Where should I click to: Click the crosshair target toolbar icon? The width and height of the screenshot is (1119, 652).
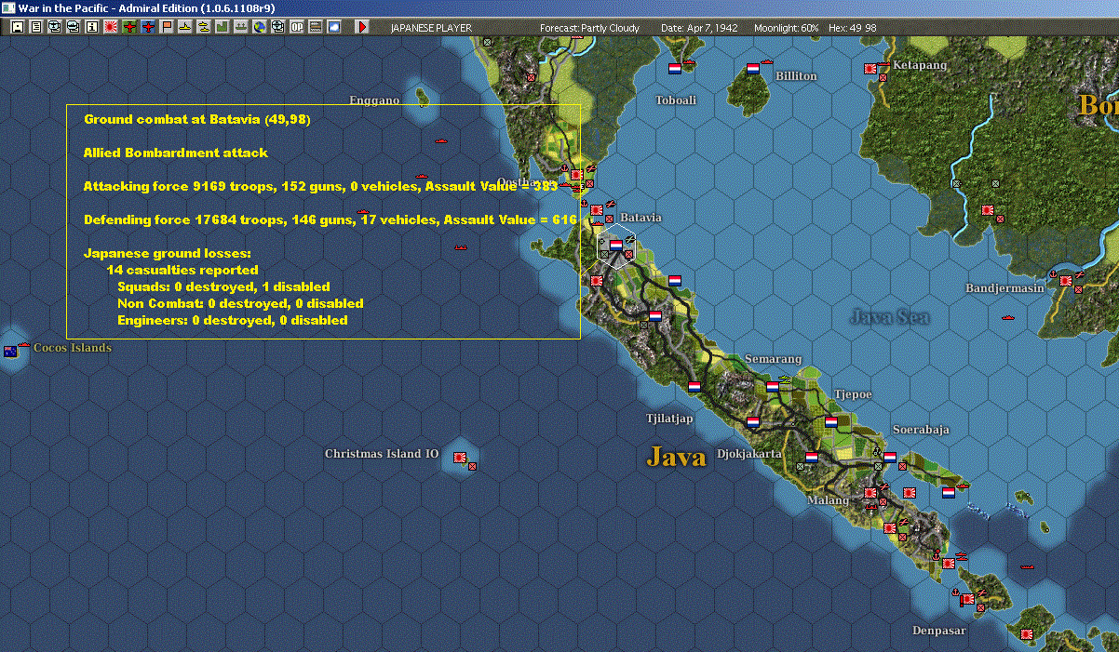[x=277, y=27]
